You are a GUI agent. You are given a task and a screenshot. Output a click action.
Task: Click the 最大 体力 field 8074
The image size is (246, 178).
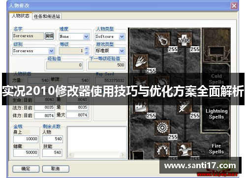[x=77, y=115]
